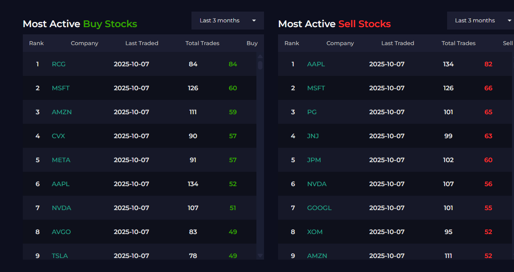Open CVX company link
514x272 pixels.
pos(58,136)
